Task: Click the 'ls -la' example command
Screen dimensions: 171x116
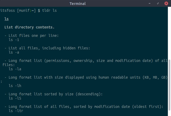Action: click(15, 69)
